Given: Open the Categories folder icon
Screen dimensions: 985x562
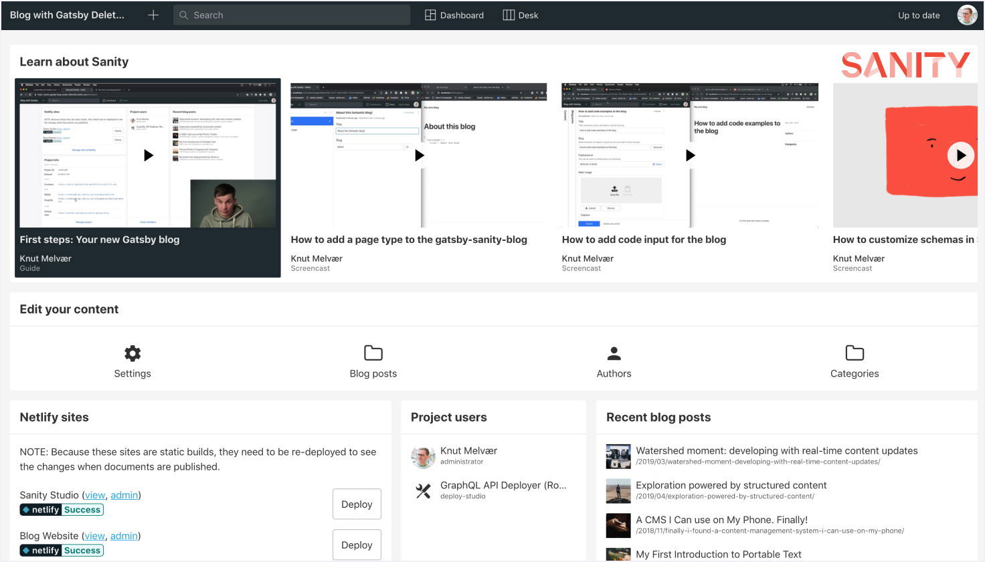Looking at the screenshot, I should (x=855, y=353).
